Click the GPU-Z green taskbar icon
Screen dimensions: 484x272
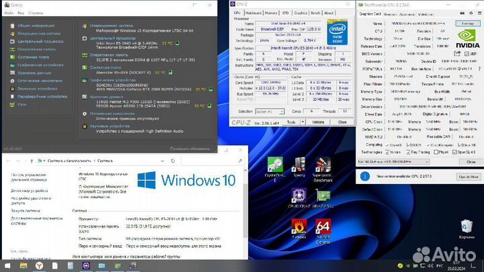click(x=118, y=265)
